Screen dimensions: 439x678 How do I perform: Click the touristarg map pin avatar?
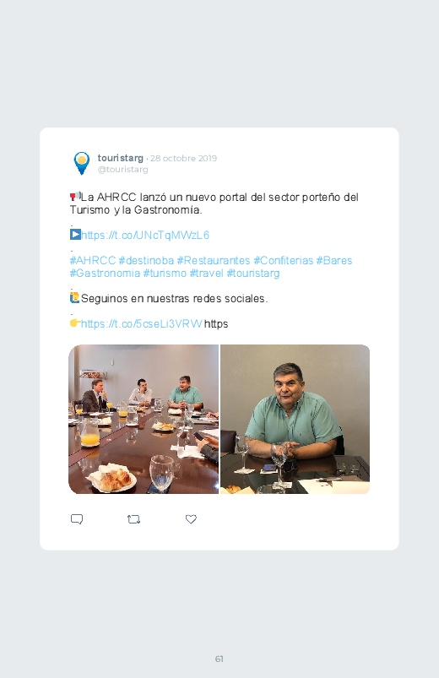click(81, 163)
